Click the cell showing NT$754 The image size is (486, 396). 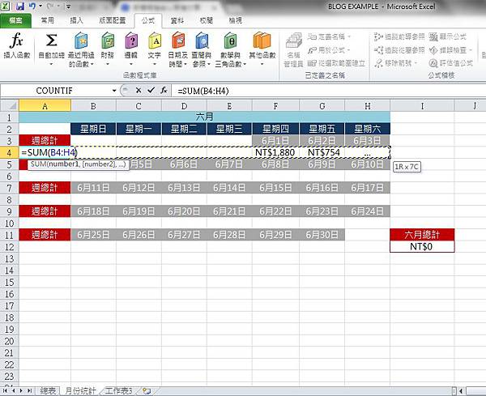tap(322, 152)
